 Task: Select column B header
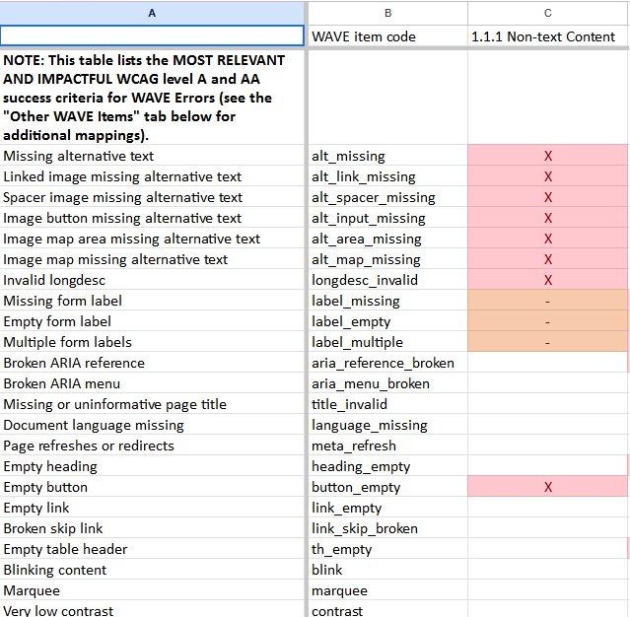(x=387, y=13)
